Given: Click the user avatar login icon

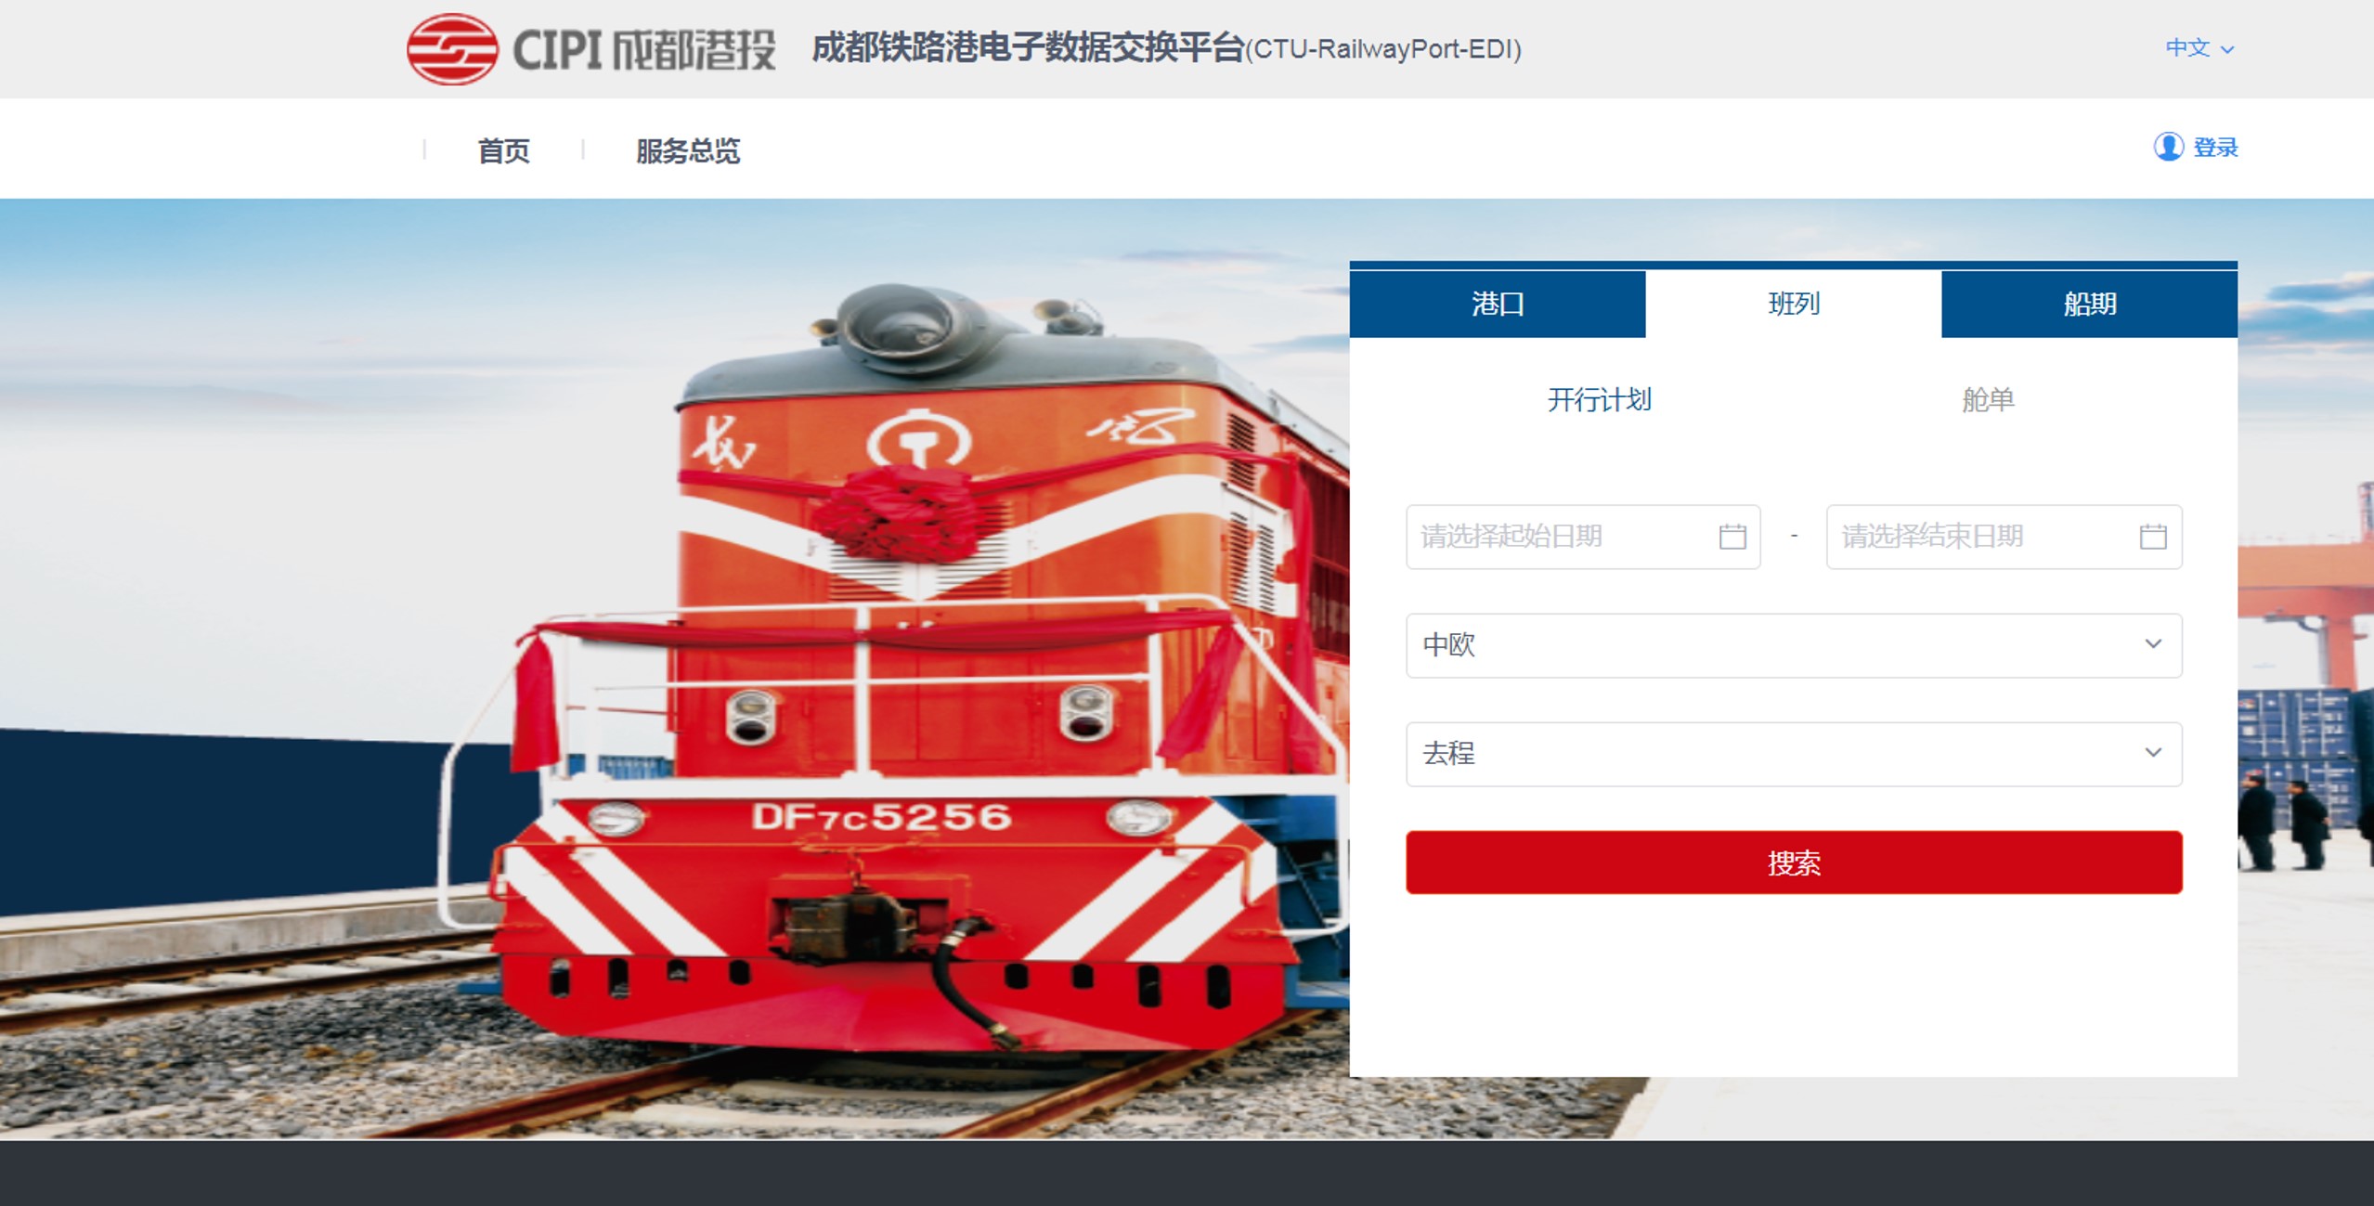Looking at the screenshot, I should pyautogui.click(x=2169, y=147).
